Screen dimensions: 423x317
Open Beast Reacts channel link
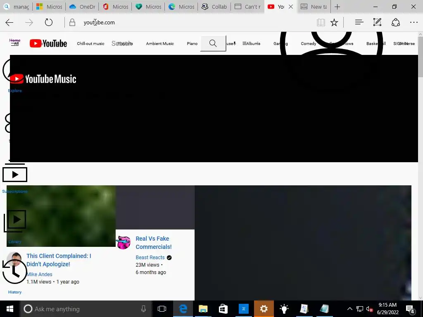tap(150, 258)
